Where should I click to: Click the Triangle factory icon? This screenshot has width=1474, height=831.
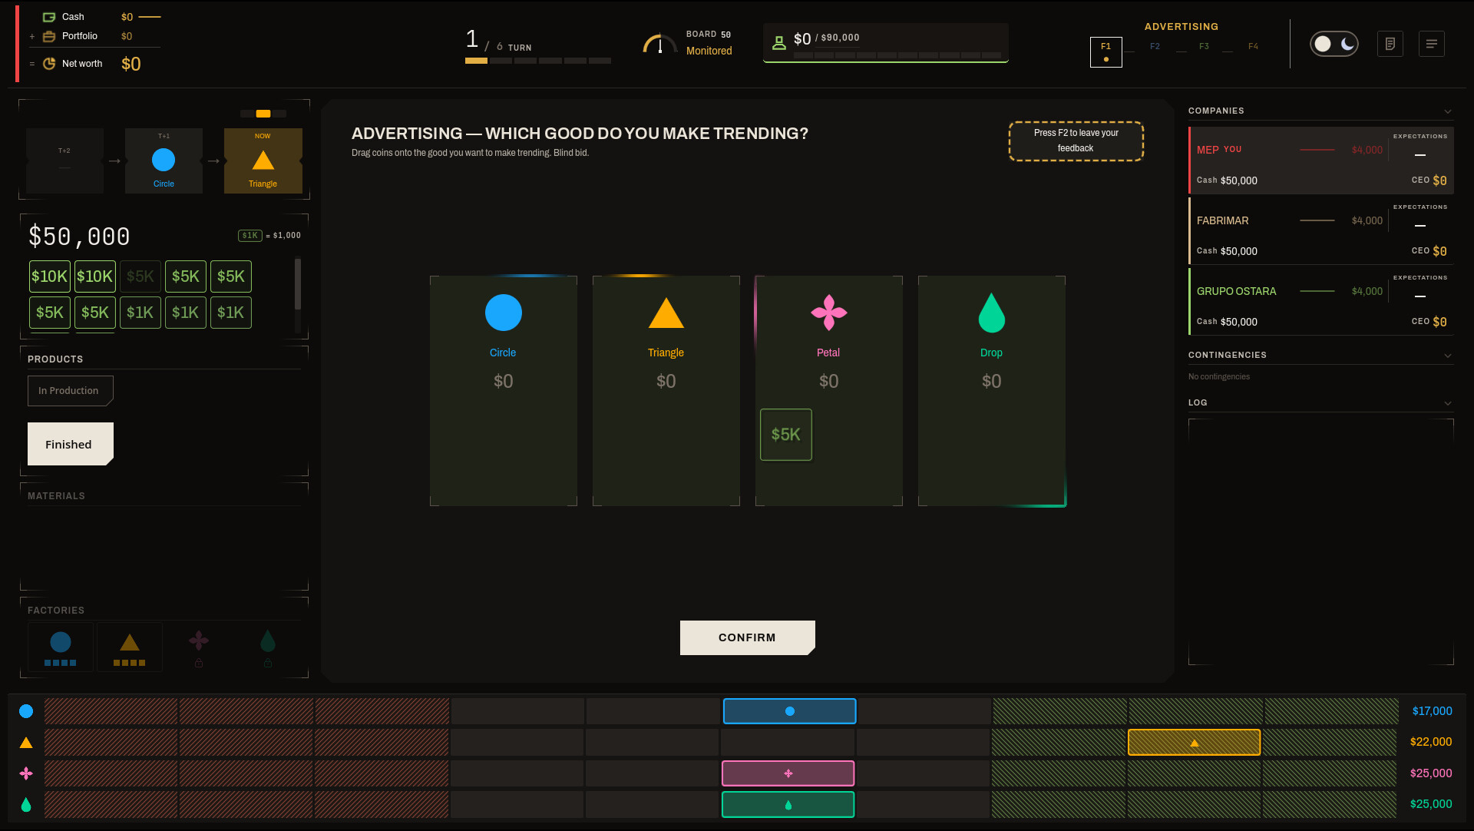coord(130,642)
